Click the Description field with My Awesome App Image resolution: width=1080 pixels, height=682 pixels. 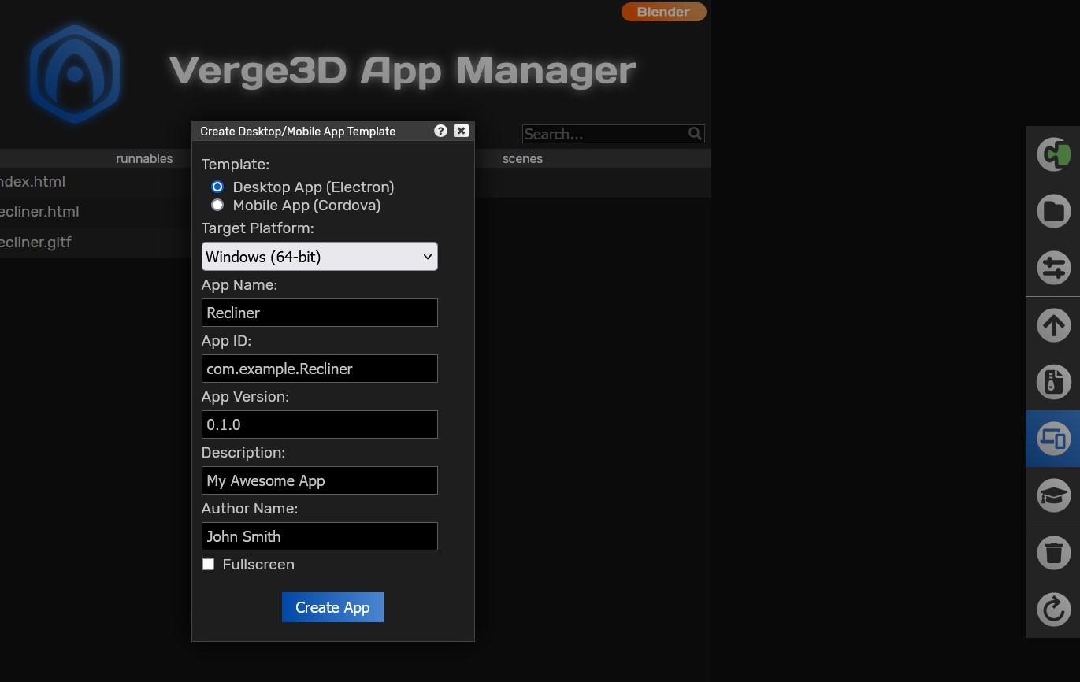[x=320, y=480]
